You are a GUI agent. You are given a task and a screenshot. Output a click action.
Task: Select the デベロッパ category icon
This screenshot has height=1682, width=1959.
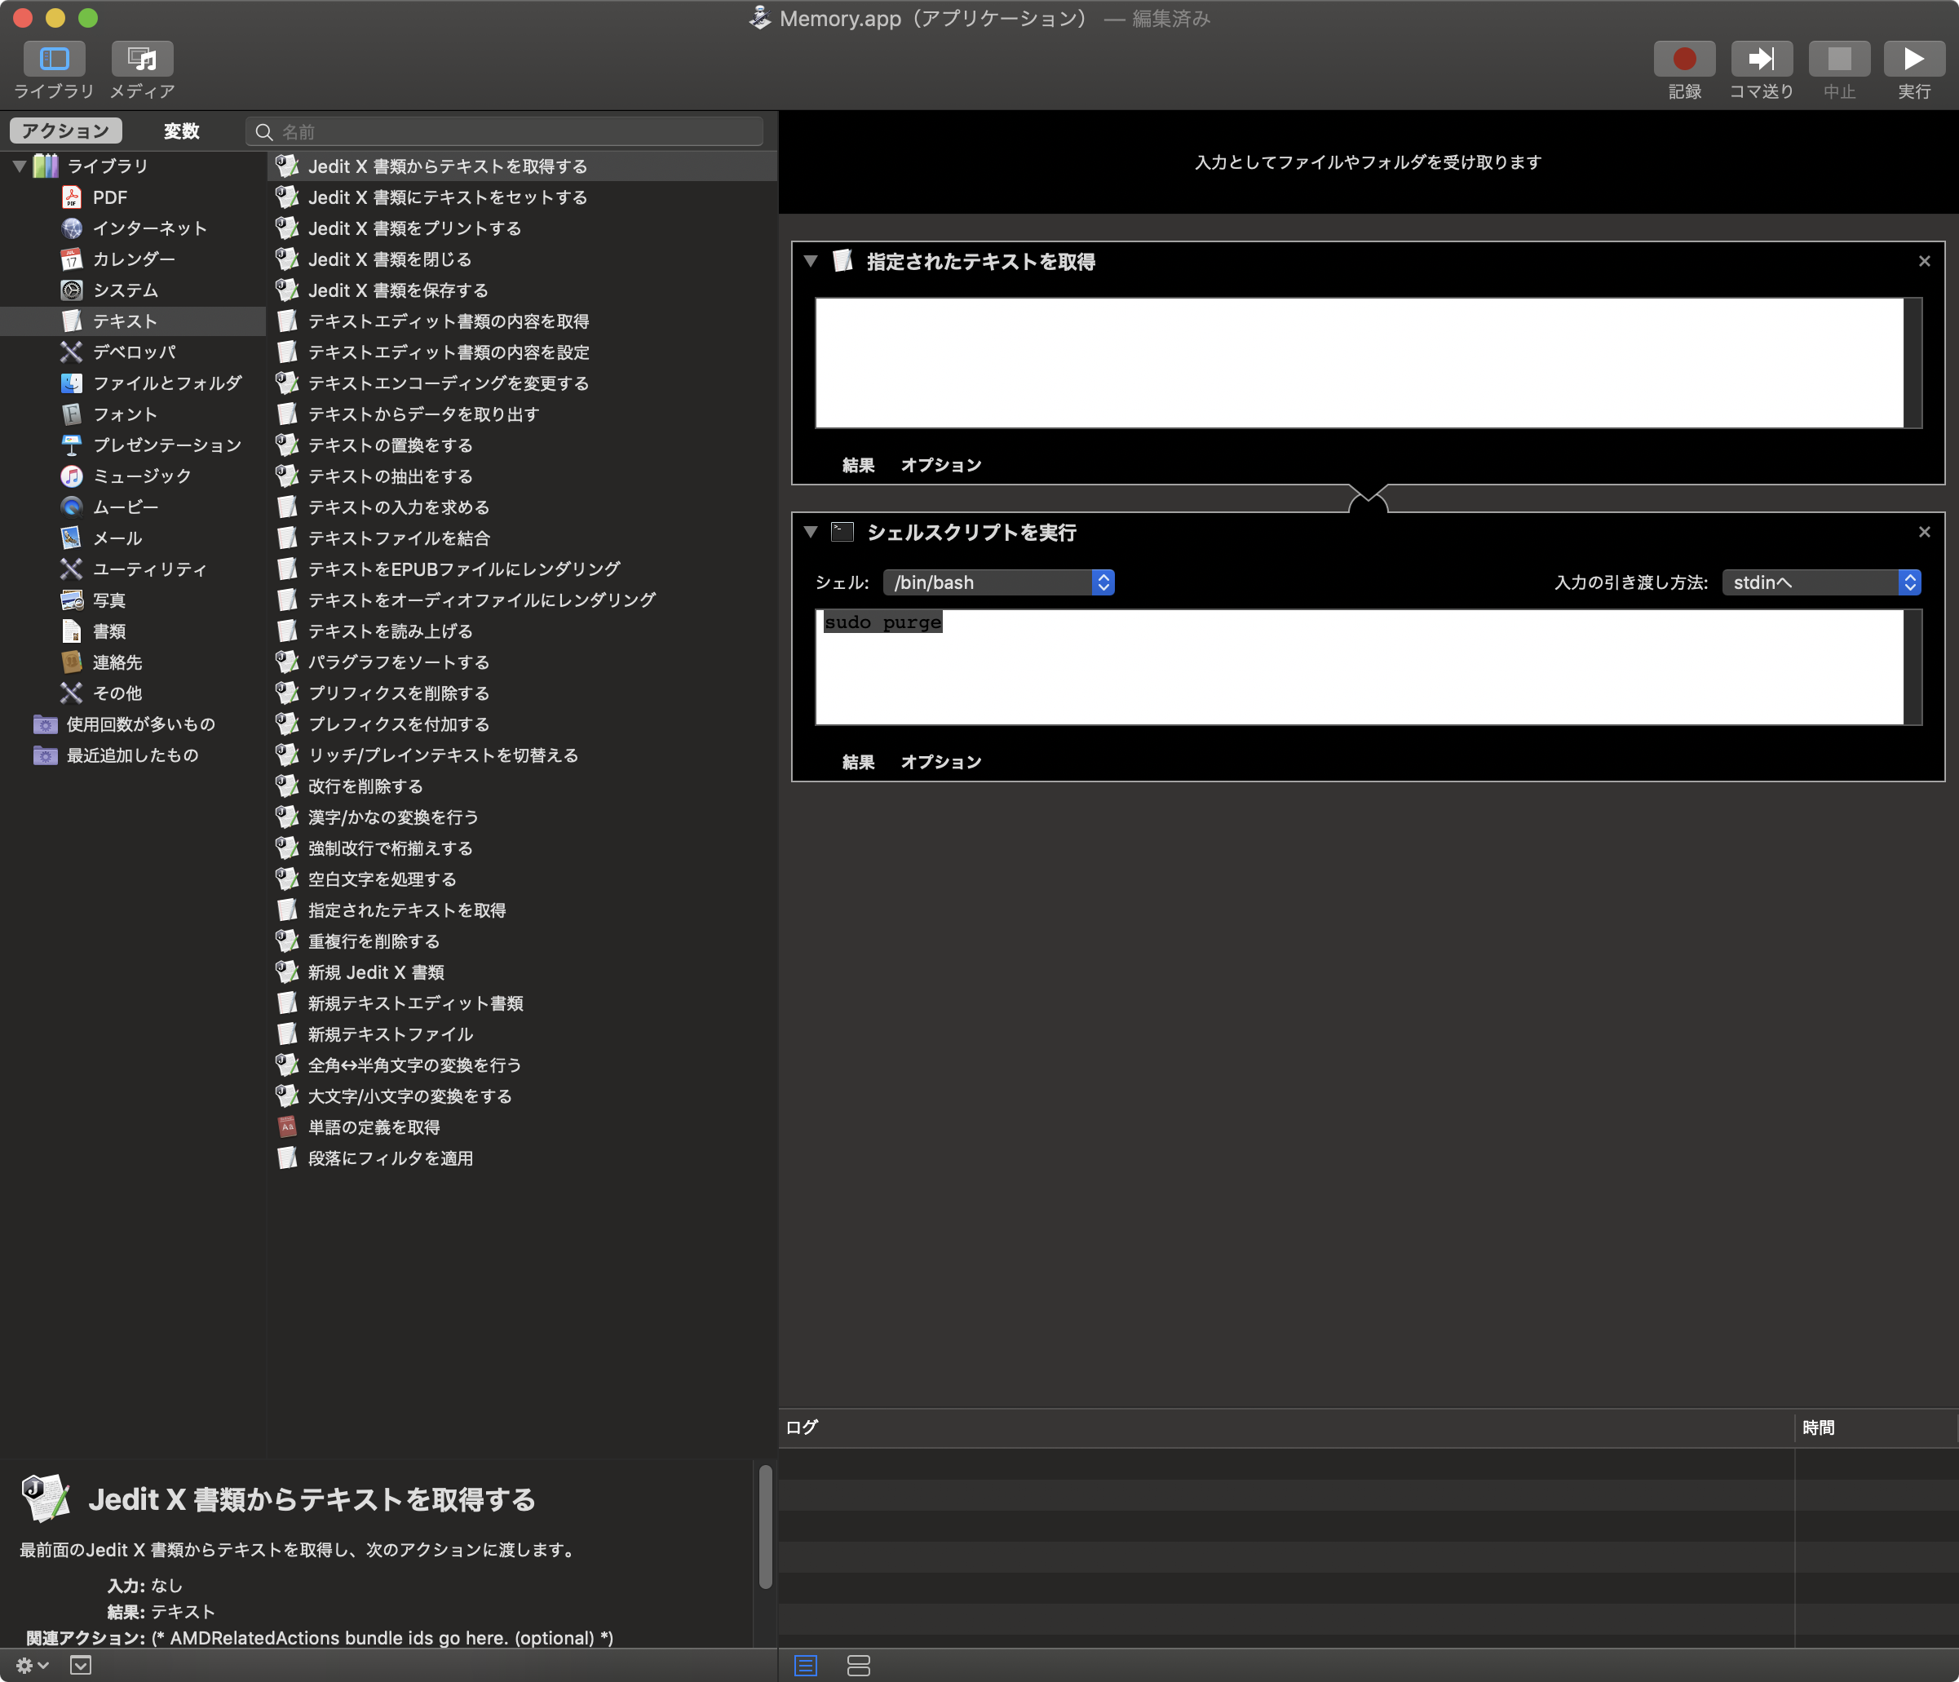[72, 352]
